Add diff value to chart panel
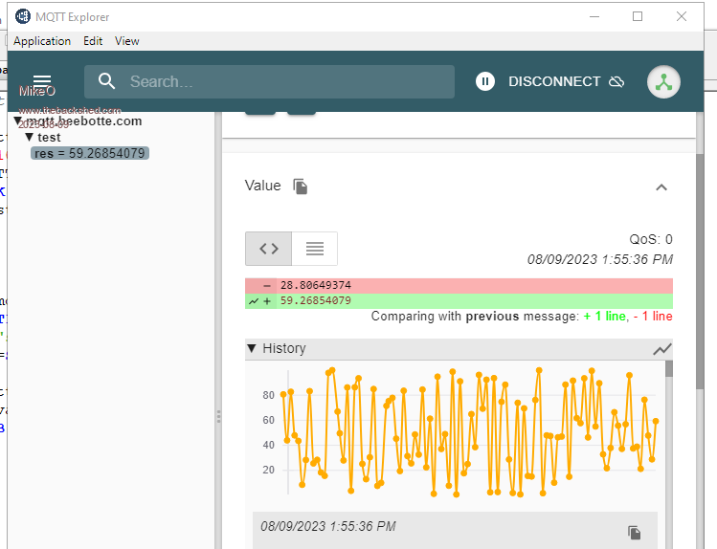Image resolution: width=717 pixels, height=549 pixels. pyautogui.click(x=254, y=301)
